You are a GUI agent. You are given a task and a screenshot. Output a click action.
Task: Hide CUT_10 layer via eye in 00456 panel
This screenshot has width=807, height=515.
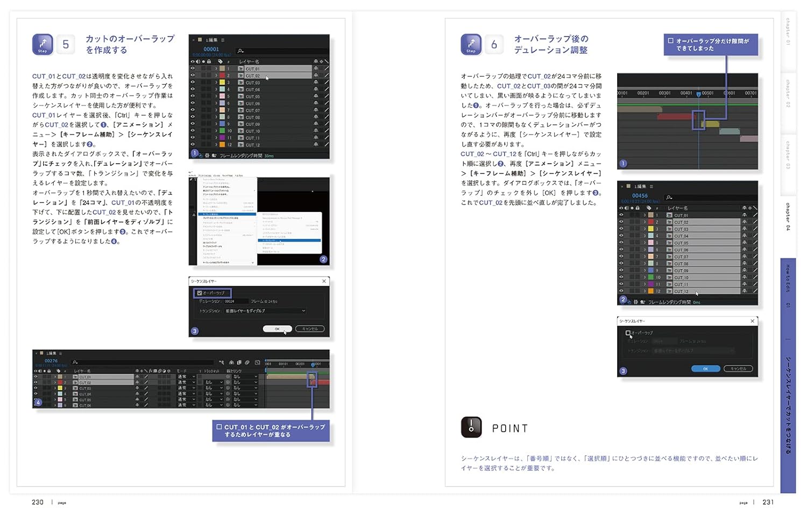click(x=621, y=278)
